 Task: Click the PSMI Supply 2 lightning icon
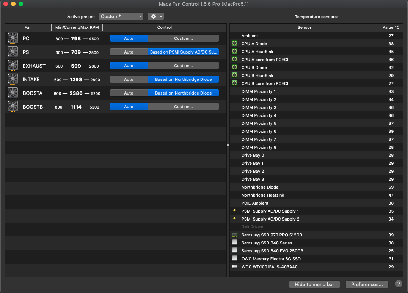pos(234,219)
